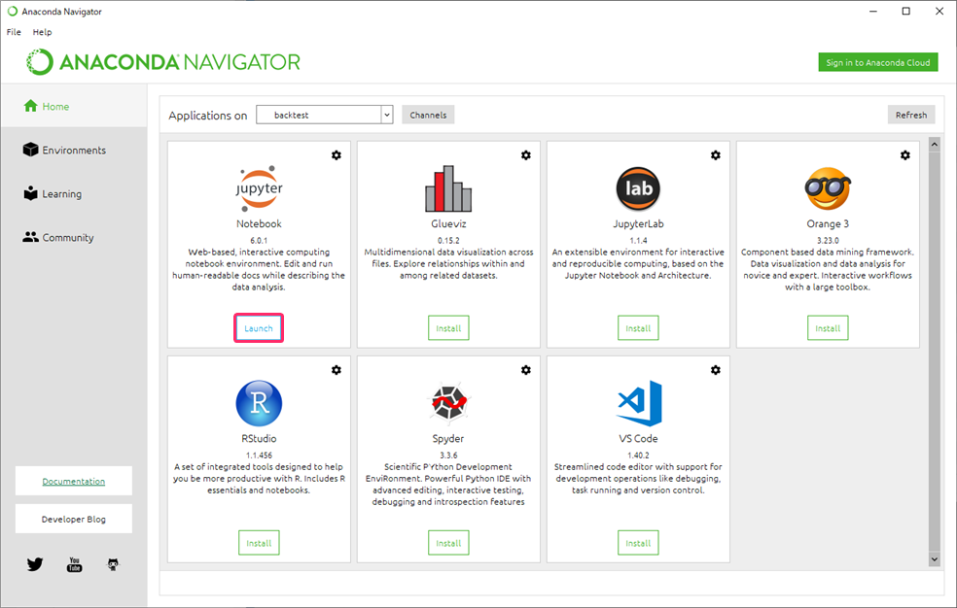Open the Documentation link
The width and height of the screenshot is (957, 608).
pyautogui.click(x=74, y=482)
